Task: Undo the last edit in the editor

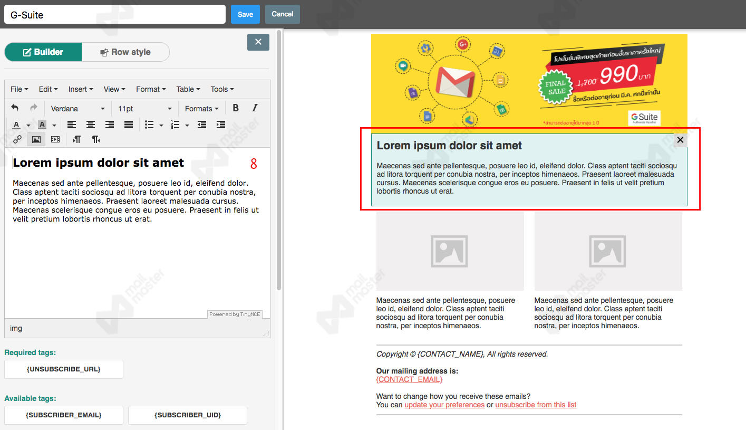Action: click(15, 108)
